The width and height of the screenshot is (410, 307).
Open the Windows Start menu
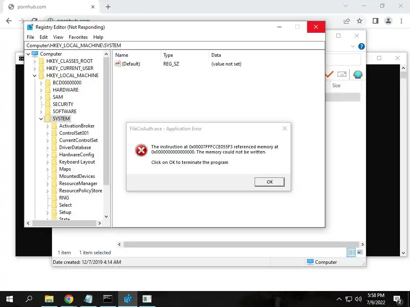pyautogui.click(x=10, y=299)
